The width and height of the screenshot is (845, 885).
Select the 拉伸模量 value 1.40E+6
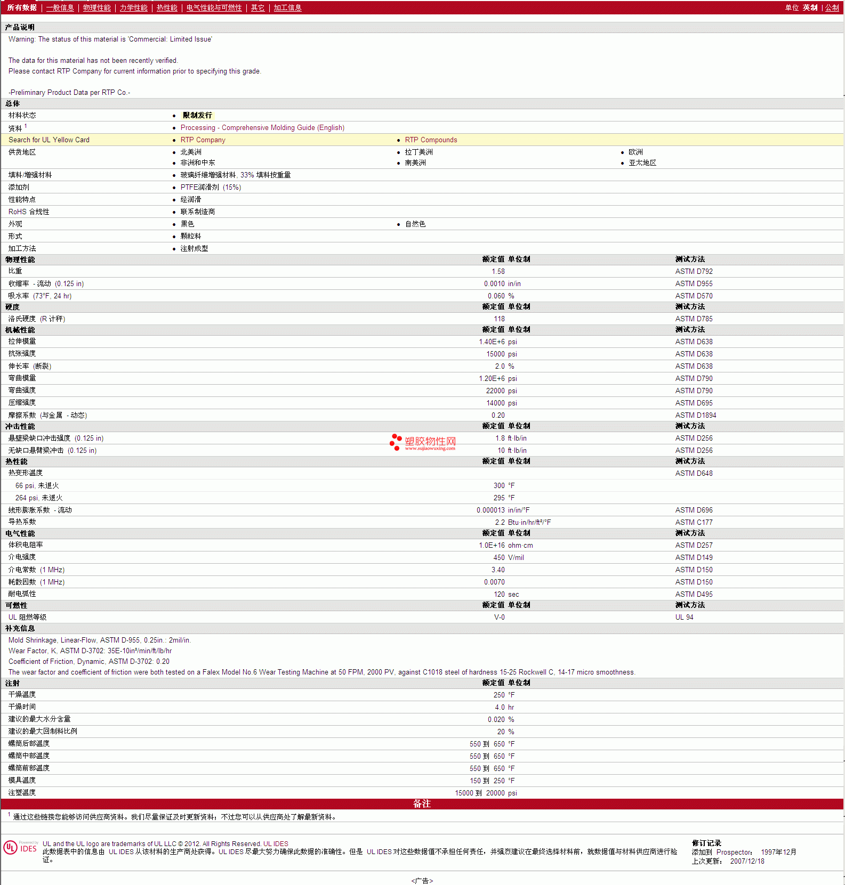[492, 342]
